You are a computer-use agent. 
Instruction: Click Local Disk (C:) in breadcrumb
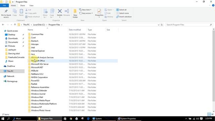pyautogui.click(x=39, y=25)
